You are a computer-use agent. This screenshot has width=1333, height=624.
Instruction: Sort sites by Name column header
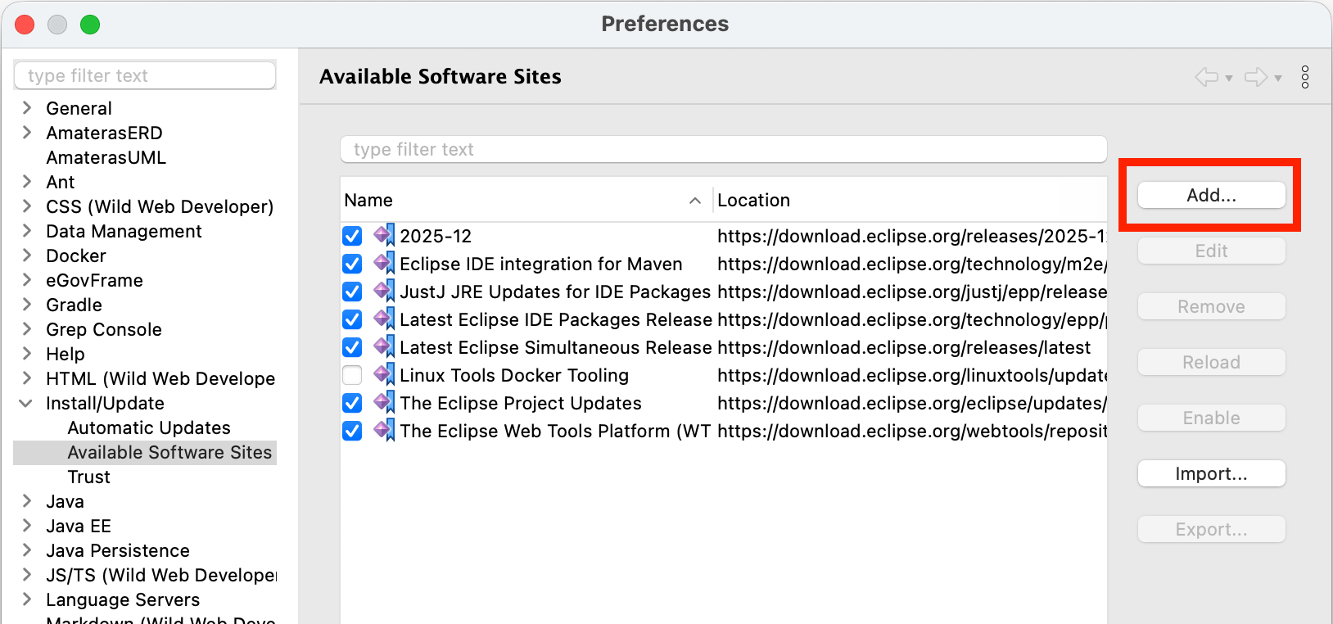(526, 200)
